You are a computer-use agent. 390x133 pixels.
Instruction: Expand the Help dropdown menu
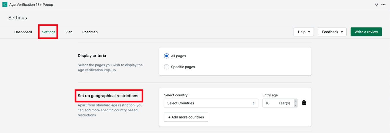coord(303,32)
